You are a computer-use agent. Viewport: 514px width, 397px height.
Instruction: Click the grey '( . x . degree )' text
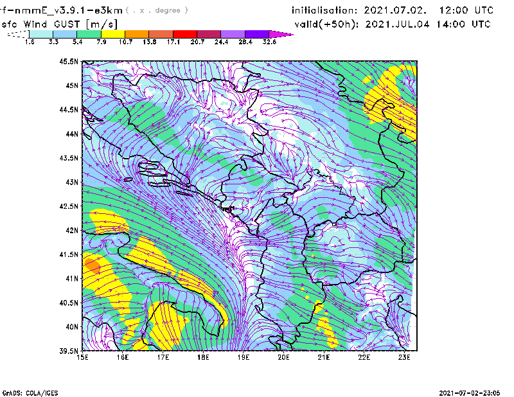pyautogui.click(x=157, y=10)
